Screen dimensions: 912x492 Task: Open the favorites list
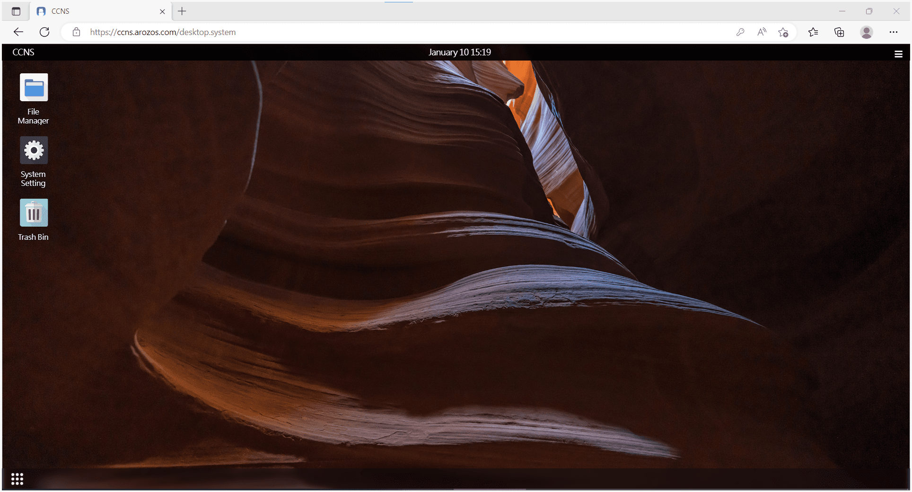coord(814,32)
